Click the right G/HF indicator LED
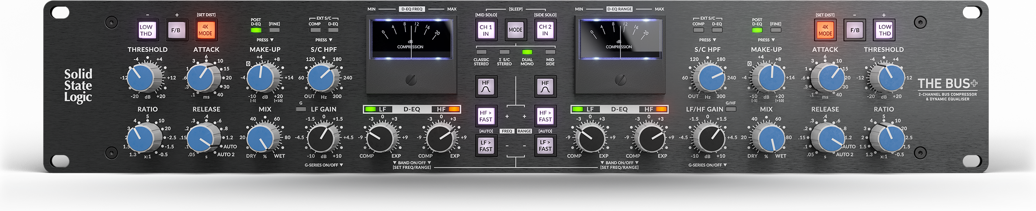1036x211 pixels. point(731,109)
